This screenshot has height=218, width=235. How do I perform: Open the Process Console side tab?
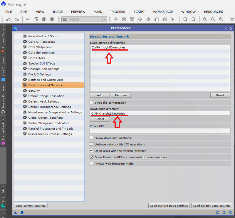[x=3, y=39]
